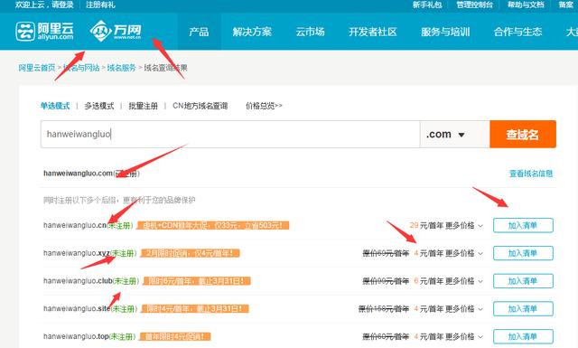Open the 解决方案 menu
Screen dimensions: 578x348
[x=252, y=32]
